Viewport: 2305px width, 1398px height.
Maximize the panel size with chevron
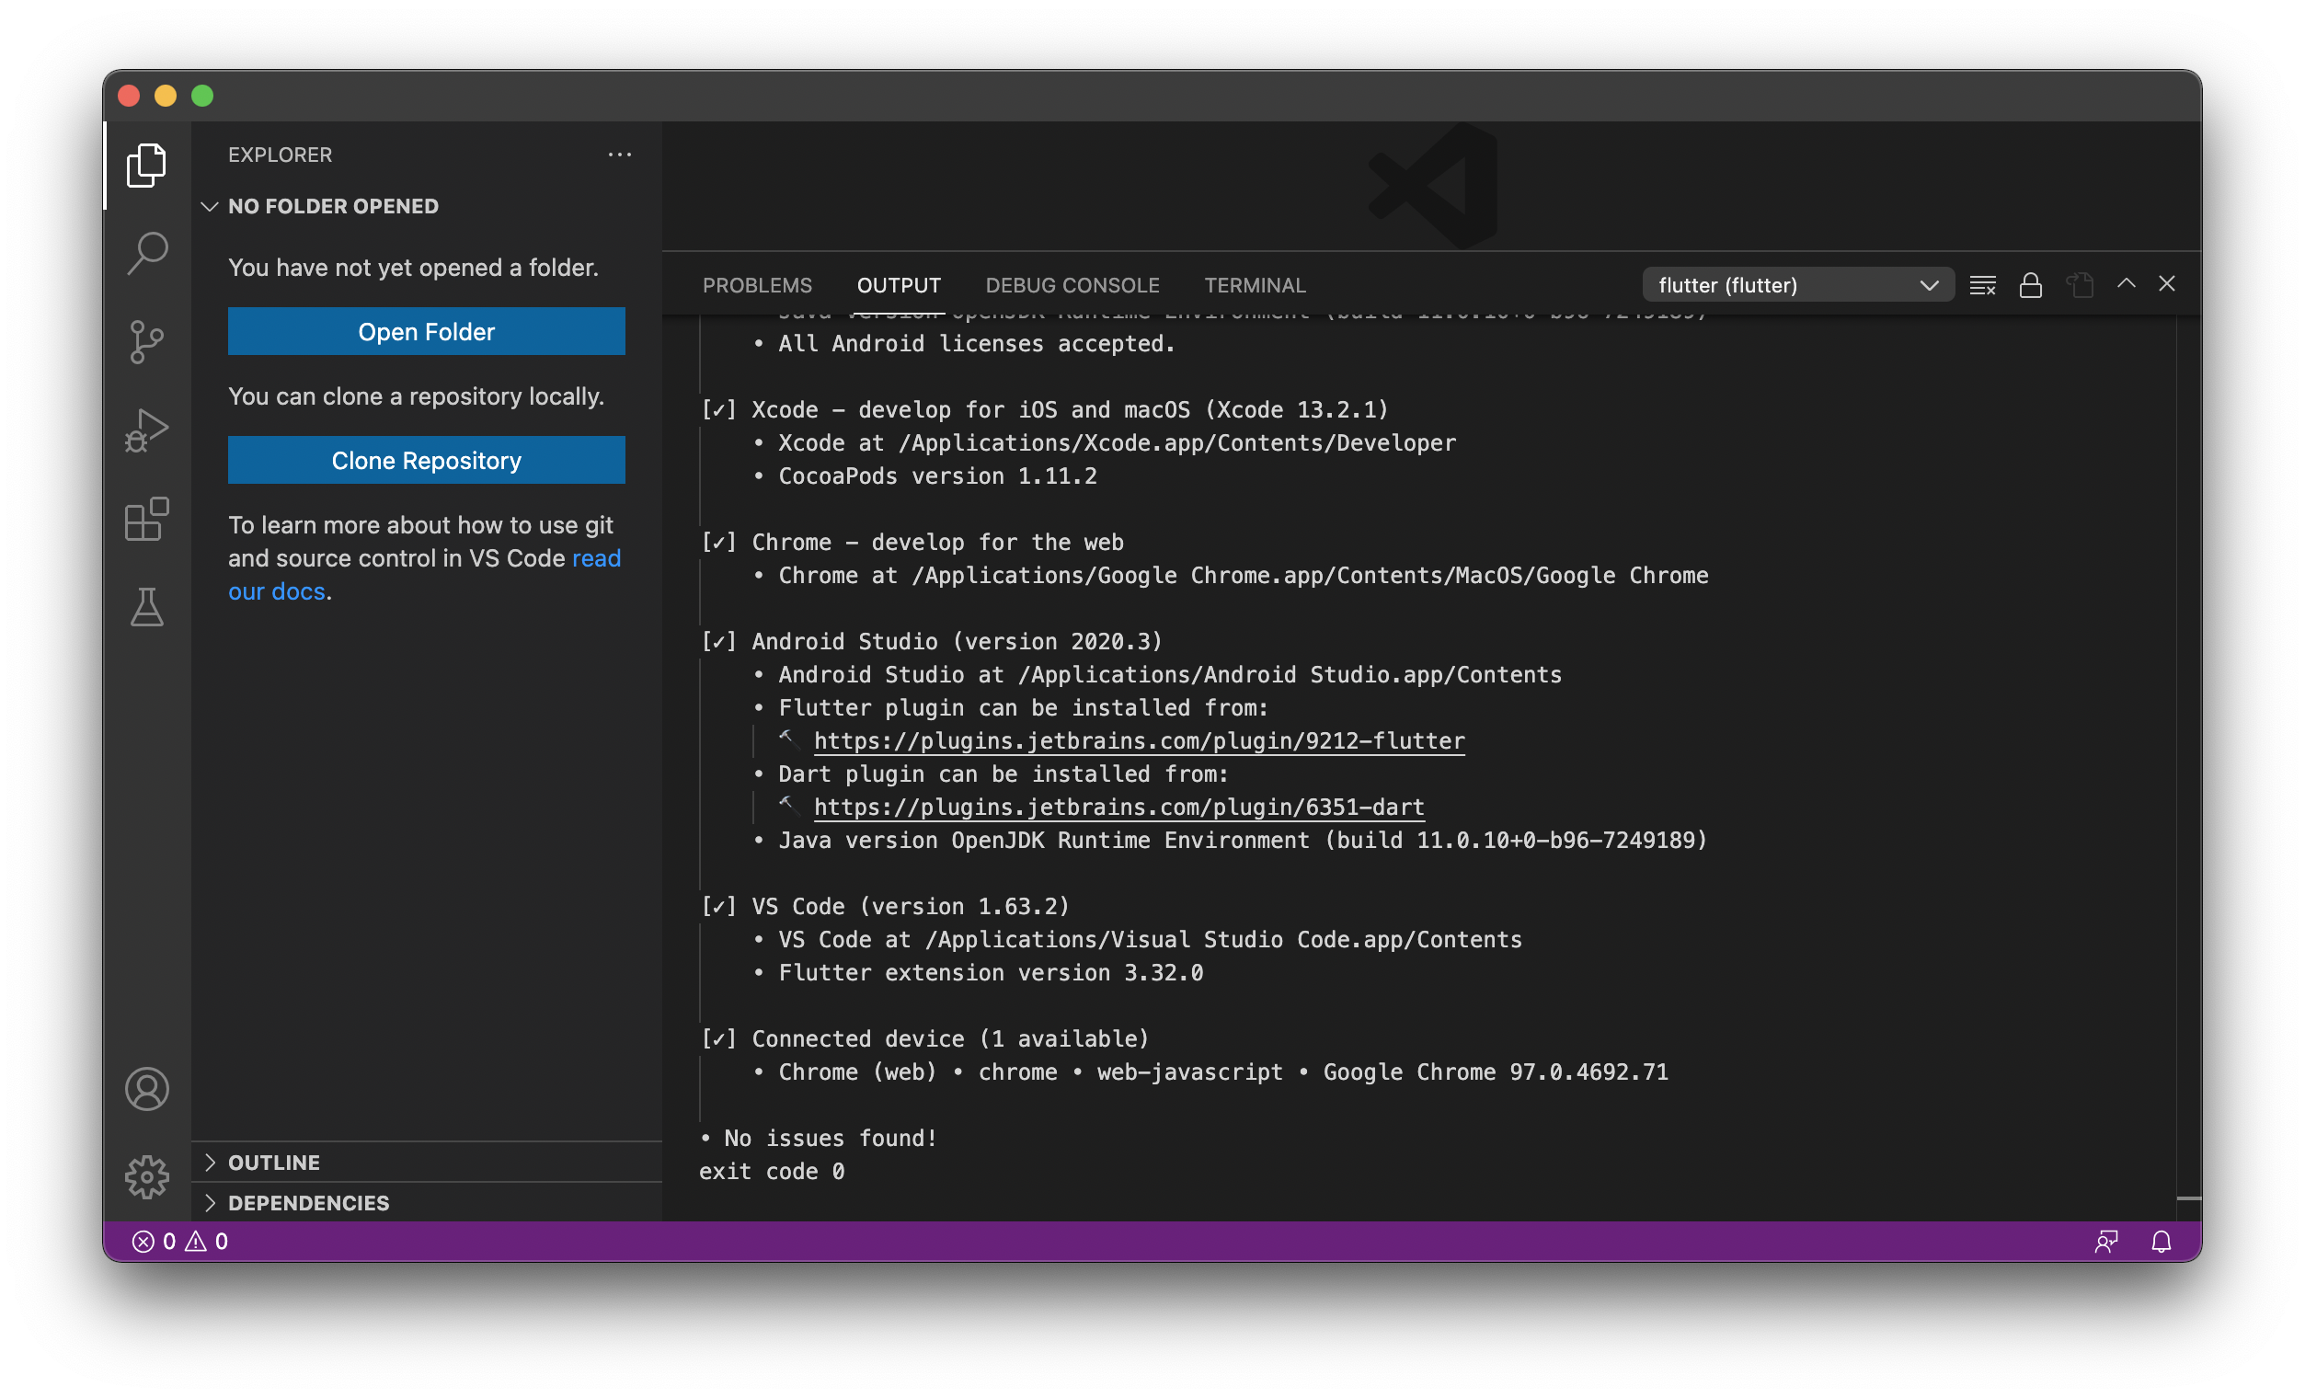pyautogui.click(x=2126, y=283)
